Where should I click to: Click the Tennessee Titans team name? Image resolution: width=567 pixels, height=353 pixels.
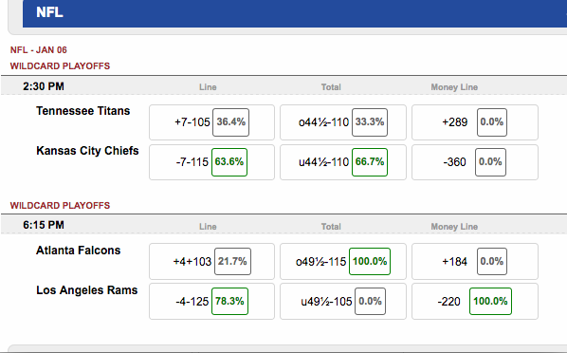coord(83,111)
